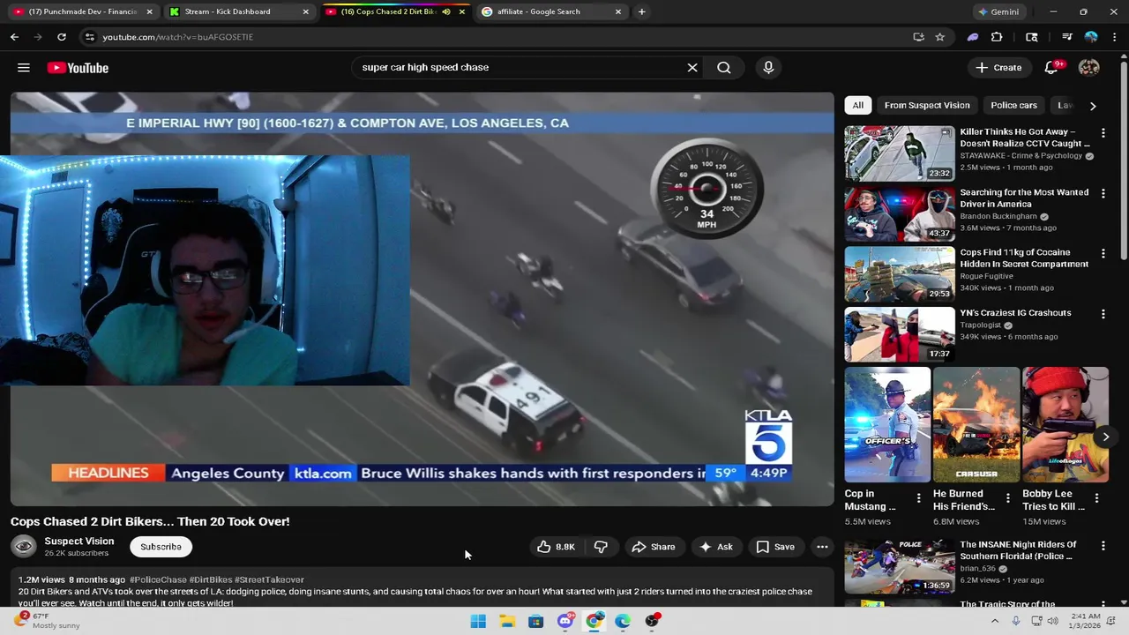Screen dimensions: 1129x635
Task: Show hidden system tray icons
Action: pos(995,621)
